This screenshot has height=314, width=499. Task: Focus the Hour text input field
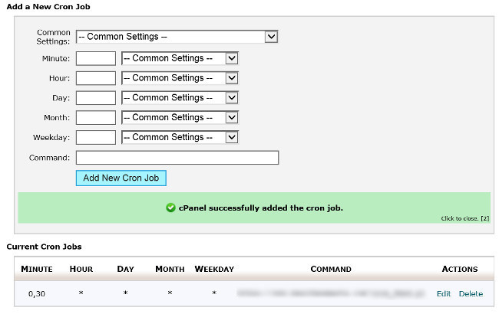coord(96,78)
